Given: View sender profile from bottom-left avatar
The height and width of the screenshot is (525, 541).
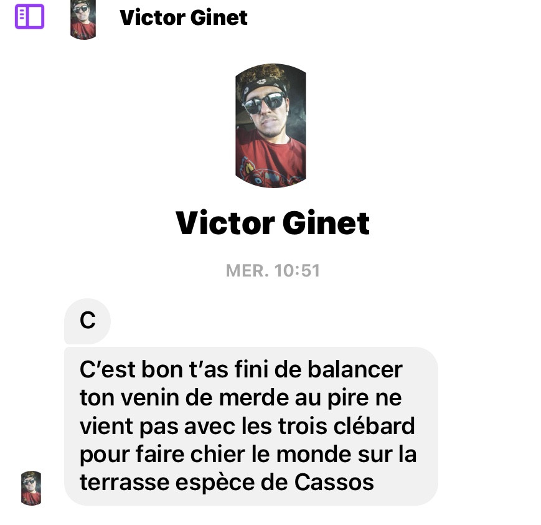Looking at the screenshot, I should (31, 488).
